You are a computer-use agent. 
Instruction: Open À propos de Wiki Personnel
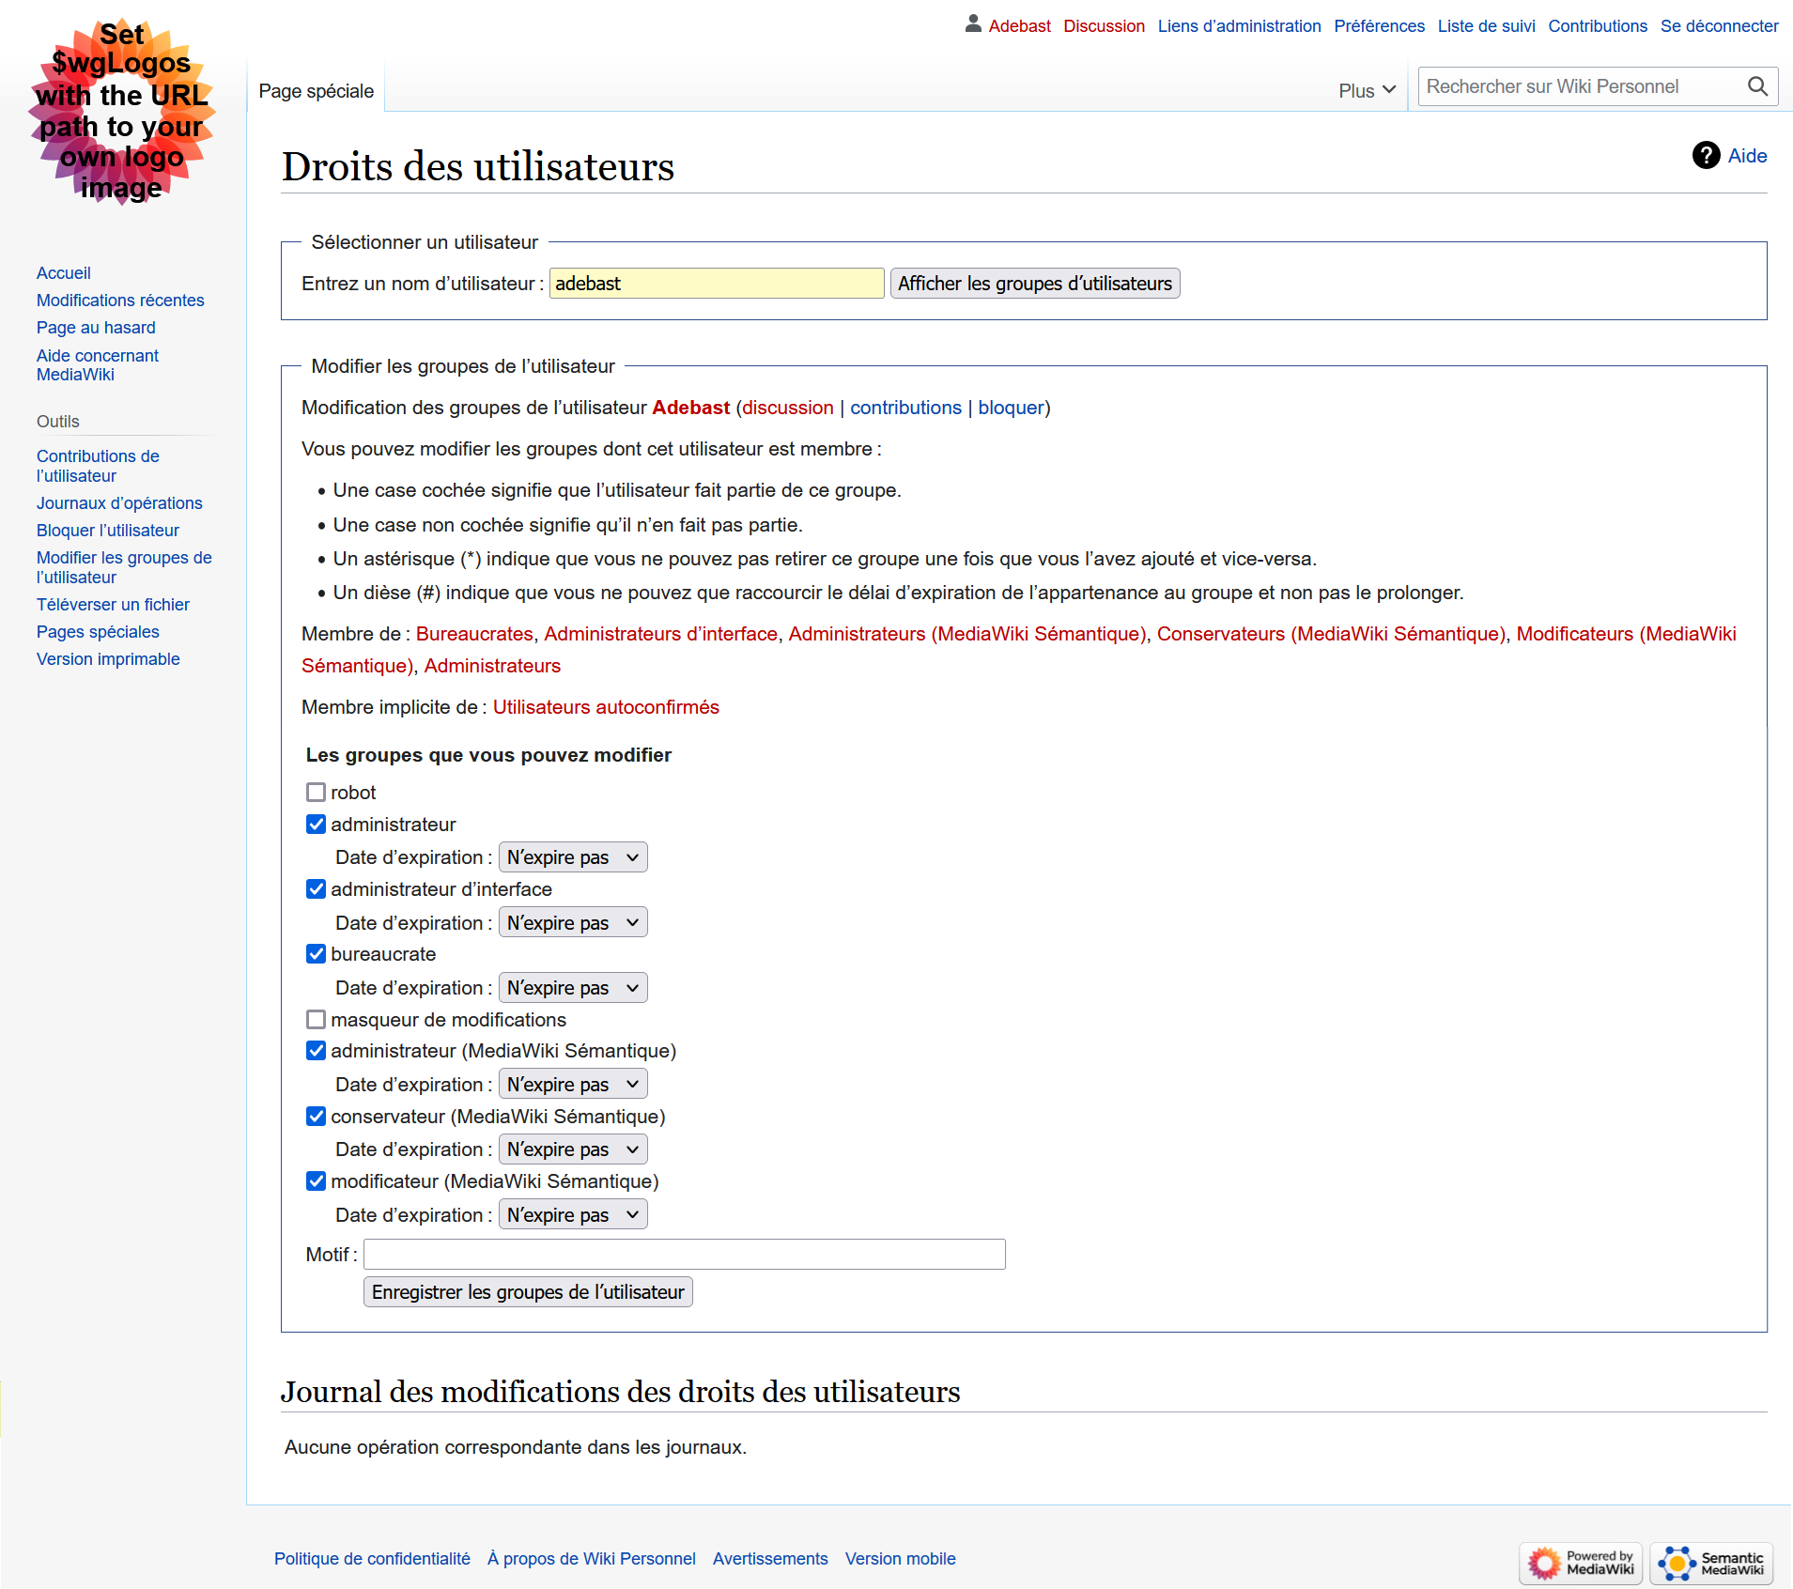coord(592,1558)
